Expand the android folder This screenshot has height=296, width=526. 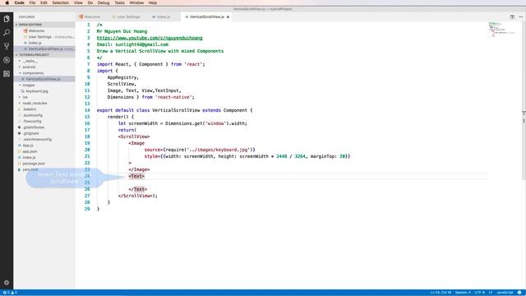pos(29,67)
